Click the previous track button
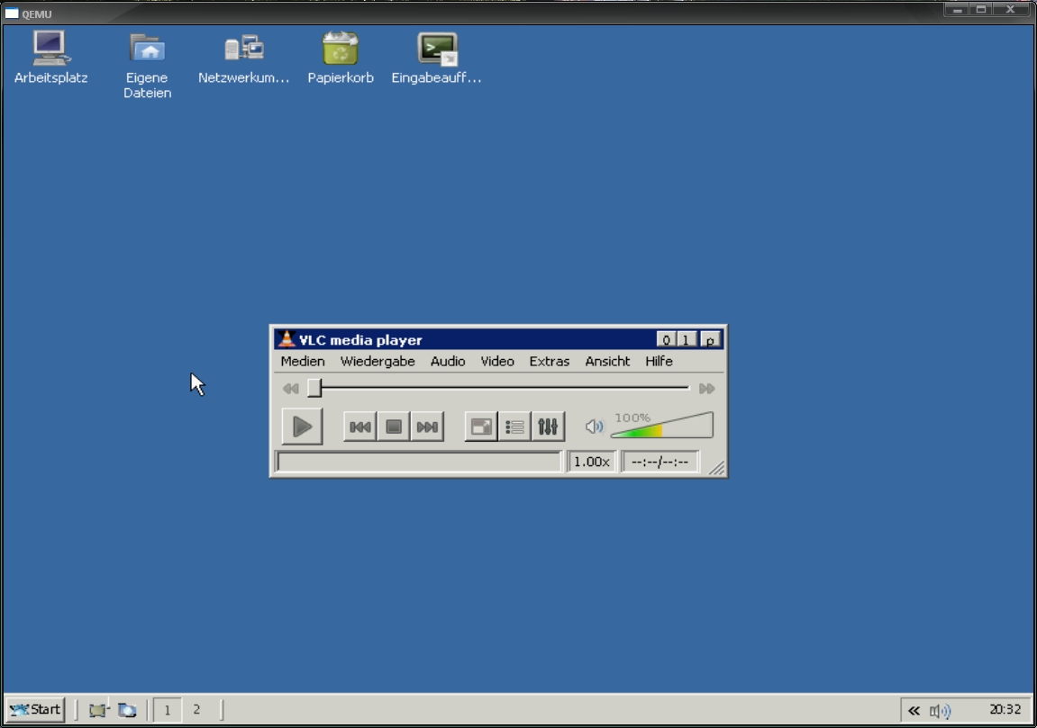 tap(360, 427)
